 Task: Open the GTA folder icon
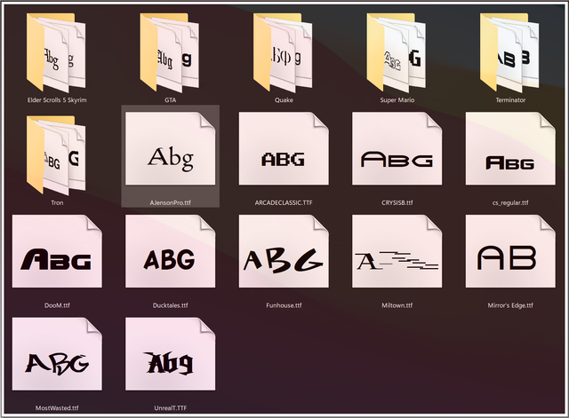tap(170, 53)
